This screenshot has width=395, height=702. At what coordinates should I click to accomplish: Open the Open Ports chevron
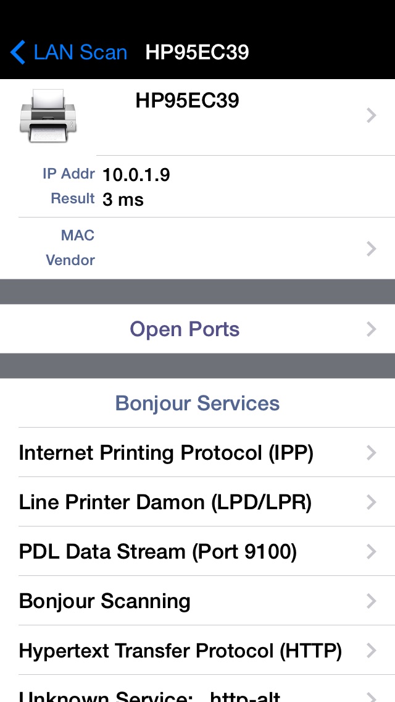coord(372,329)
